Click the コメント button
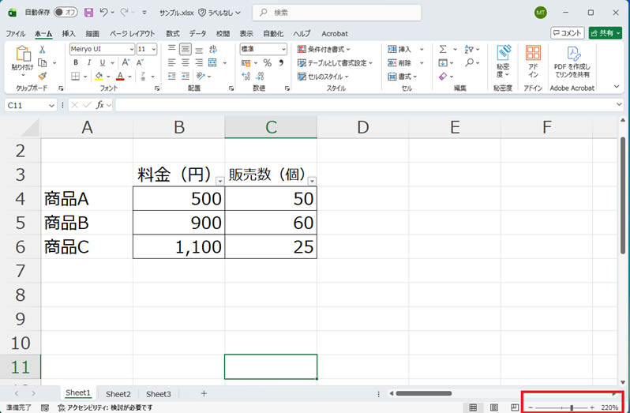Viewport: 630px width, 413px height. tap(567, 33)
